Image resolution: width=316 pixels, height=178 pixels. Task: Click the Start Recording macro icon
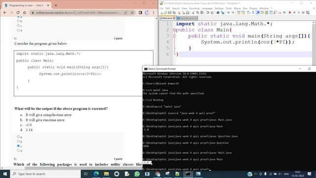coord(290,12)
